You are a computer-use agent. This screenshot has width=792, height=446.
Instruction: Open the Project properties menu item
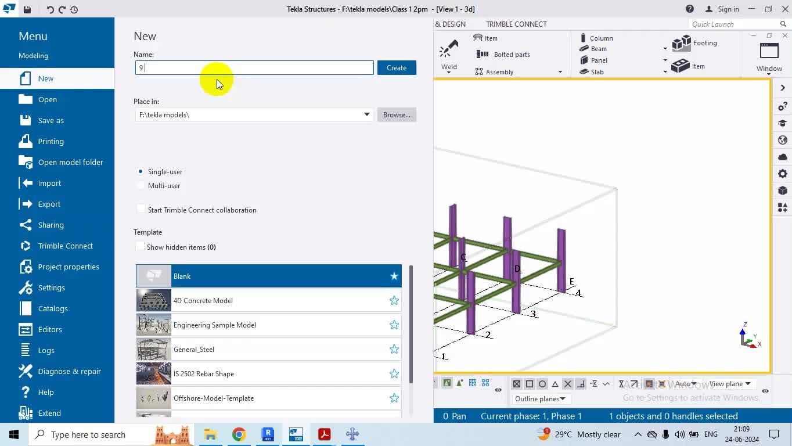[68, 267]
